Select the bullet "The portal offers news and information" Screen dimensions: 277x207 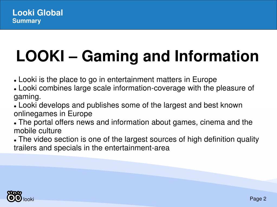click(x=133, y=126)
